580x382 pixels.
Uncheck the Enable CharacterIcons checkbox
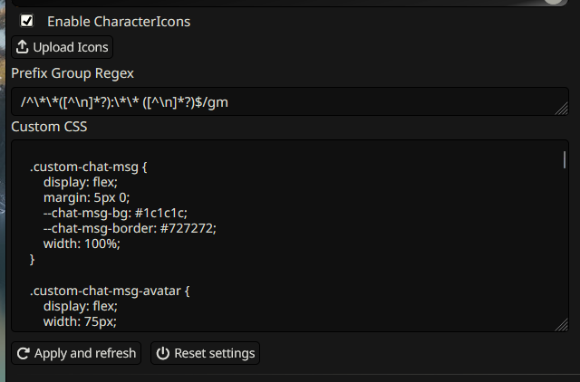tap(26, 21)
